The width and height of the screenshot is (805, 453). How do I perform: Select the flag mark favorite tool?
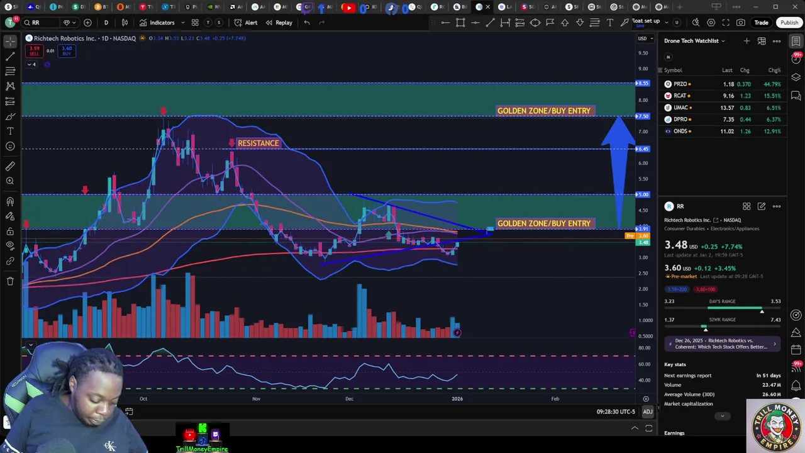(550, 23)
